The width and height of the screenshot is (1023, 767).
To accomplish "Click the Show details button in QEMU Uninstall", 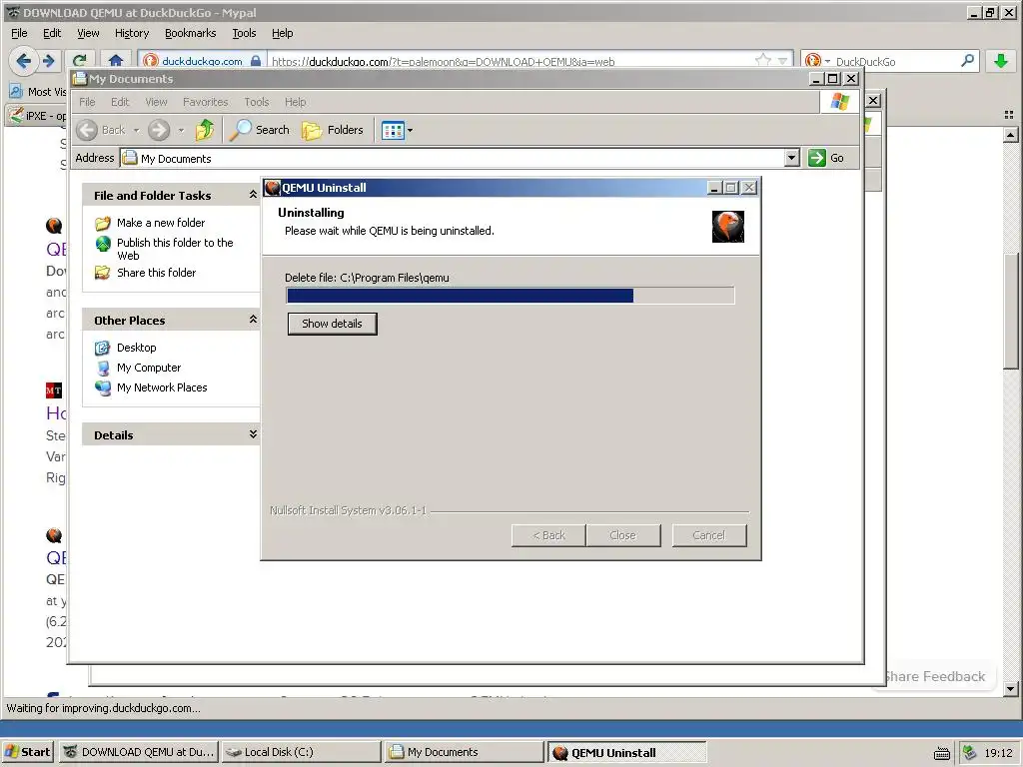I will pyautogui.click(x=332, y=324).
